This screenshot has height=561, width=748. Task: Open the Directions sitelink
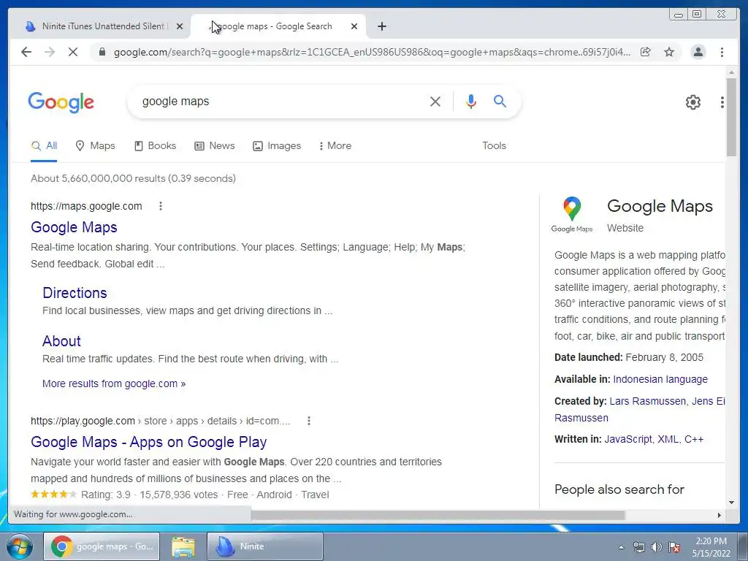(x=75, y=293)
